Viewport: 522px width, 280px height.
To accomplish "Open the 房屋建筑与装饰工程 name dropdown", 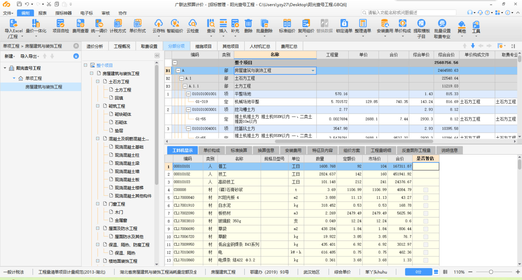I will 313,71.
